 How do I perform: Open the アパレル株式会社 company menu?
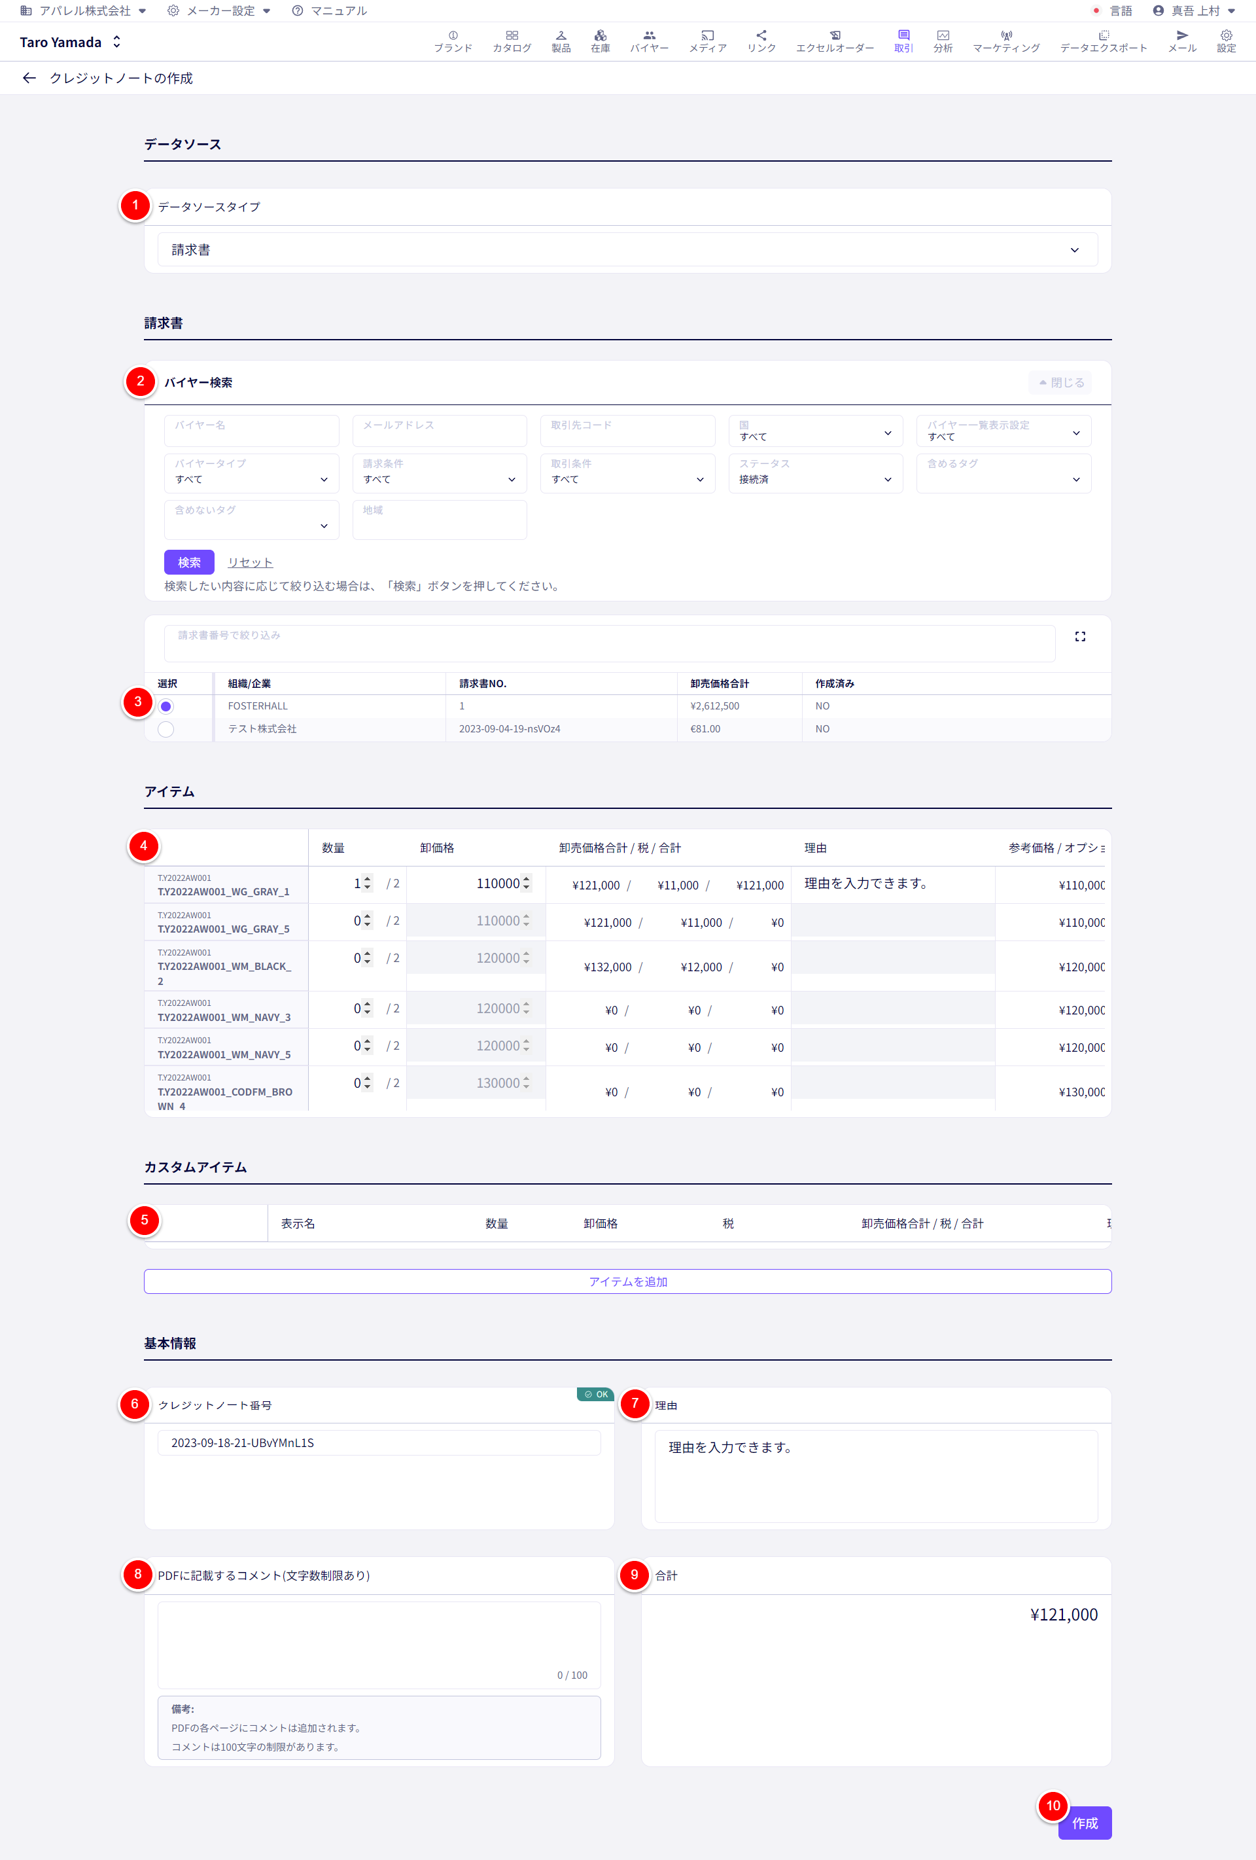[x=83, y=10]
